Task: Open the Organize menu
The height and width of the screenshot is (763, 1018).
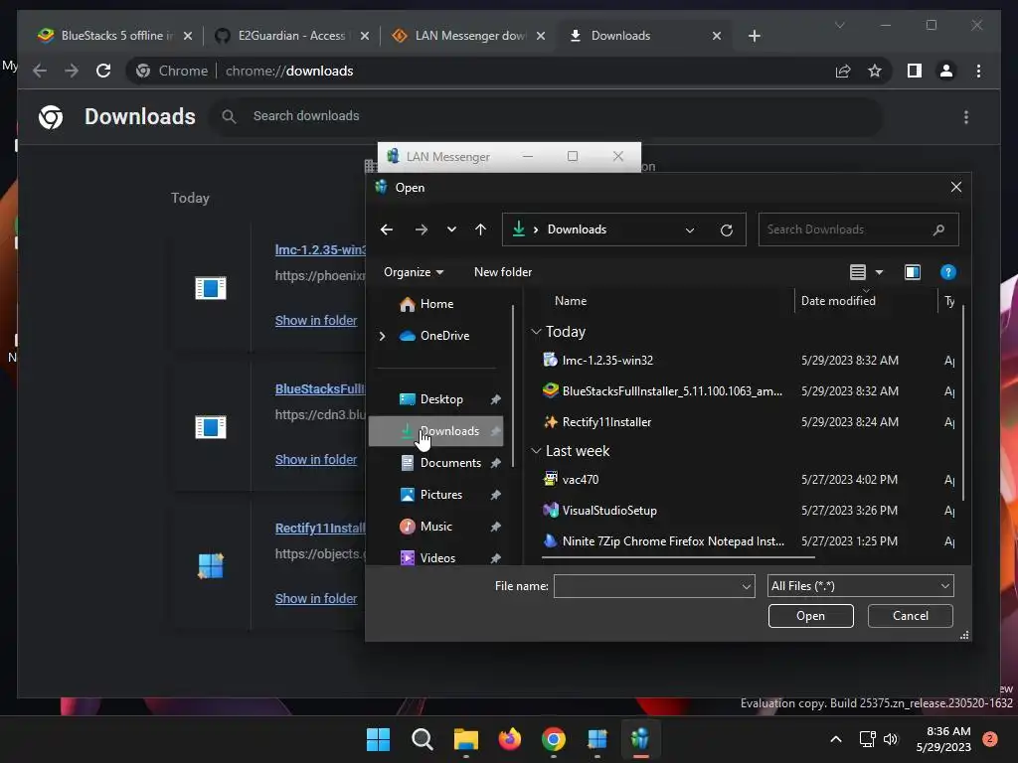Action: 413,272
